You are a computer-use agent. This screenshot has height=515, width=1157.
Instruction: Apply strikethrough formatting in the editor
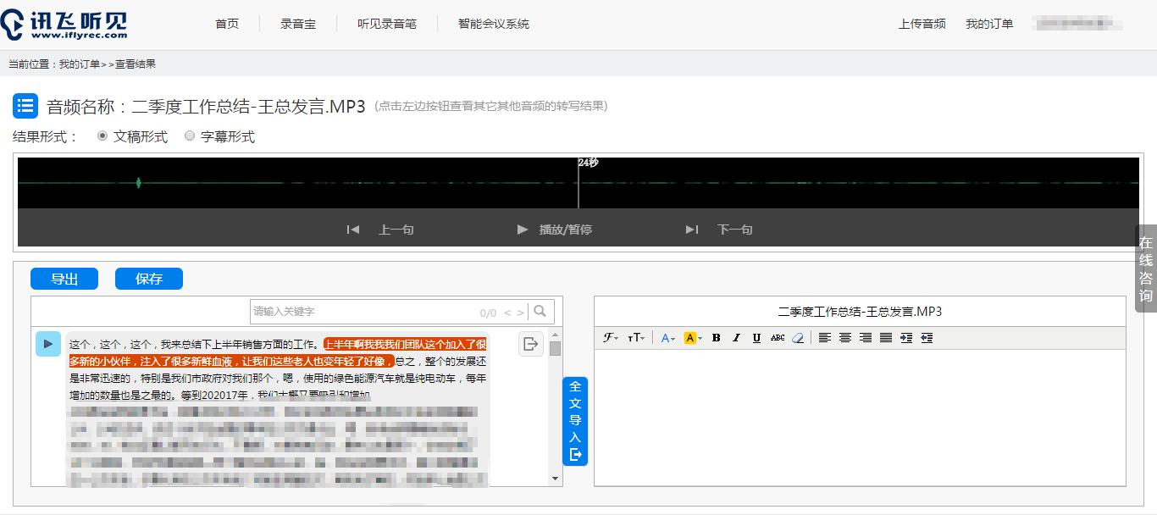(778, 337)
